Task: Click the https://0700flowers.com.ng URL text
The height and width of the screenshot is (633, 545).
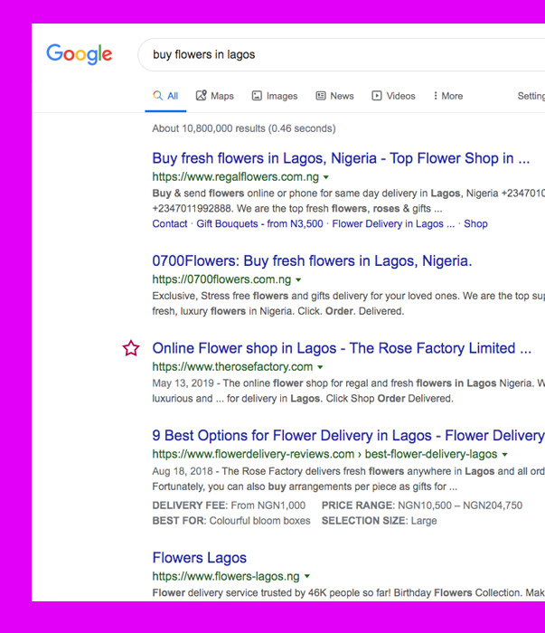Action: (221, 279)
